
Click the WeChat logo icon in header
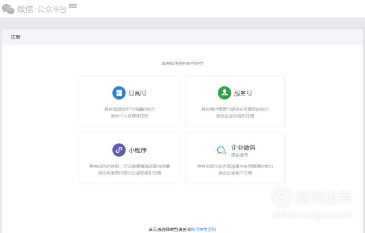click(8, 9)
